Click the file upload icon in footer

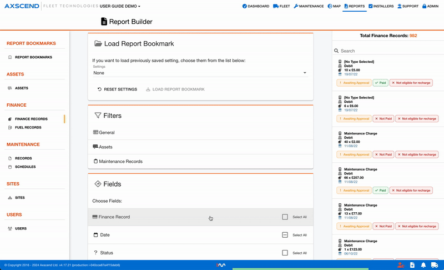(x=412, y=265)
